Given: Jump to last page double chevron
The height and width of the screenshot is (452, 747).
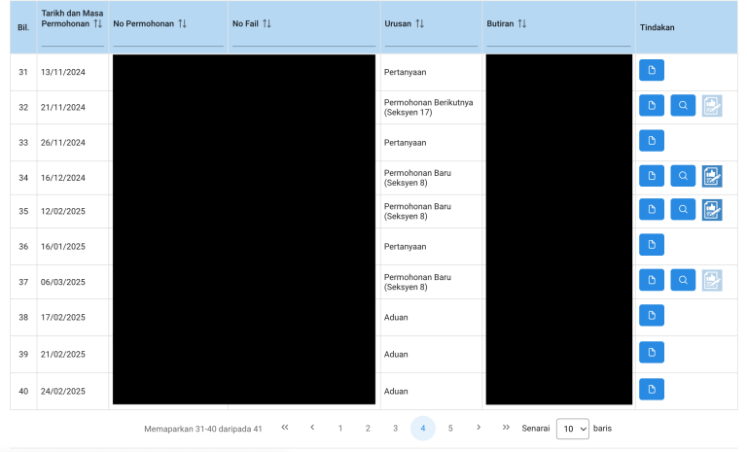Looking at the screenshot, I should point(506,428).
